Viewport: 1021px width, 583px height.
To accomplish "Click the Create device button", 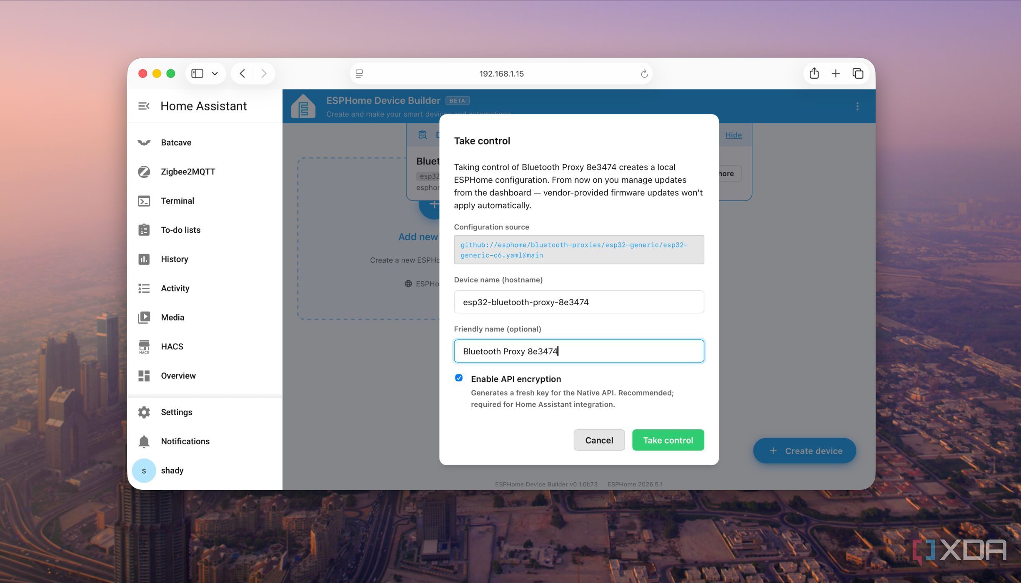I will point(804,451).
